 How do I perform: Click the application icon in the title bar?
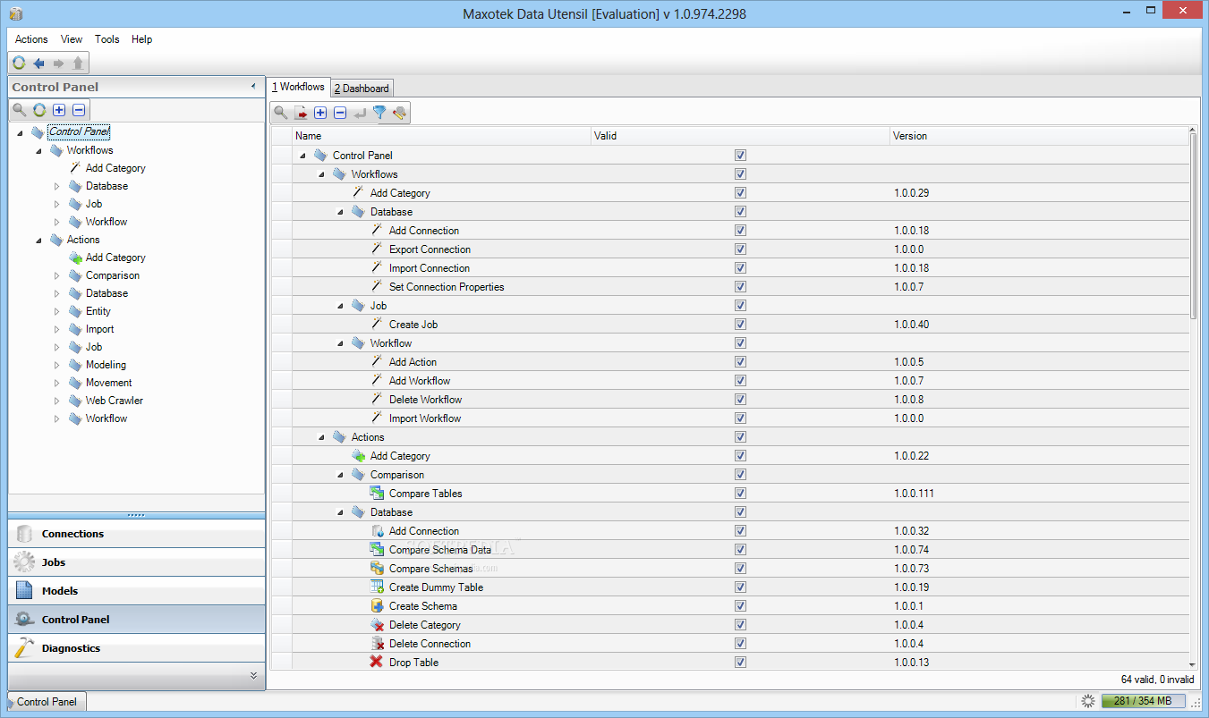[x=16, y=13]
